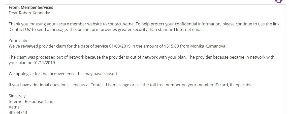This screenshot has width=289, height=114.
Task: Click the apology for the inconvenience sentence
Action: pos(63,74)
